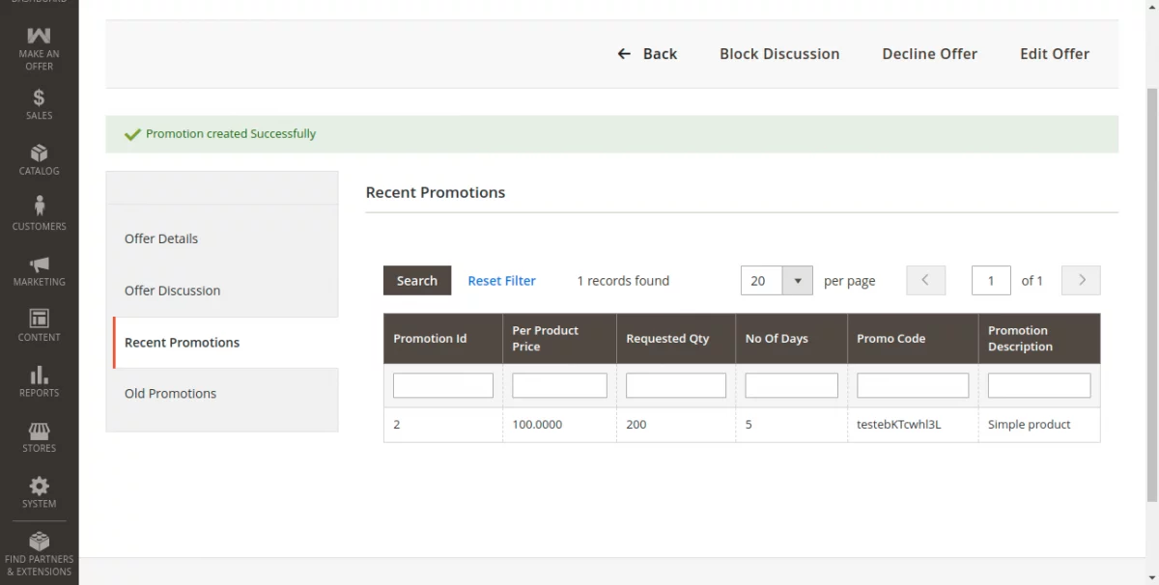Screen dimensions: 1159x585
Task: Click the Decline Offer button
Action: [x=929, y=54]
